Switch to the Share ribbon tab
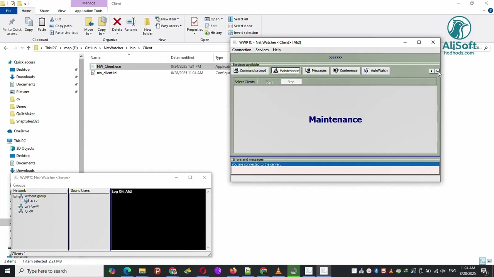494x277 pixels. click(44, 11)
